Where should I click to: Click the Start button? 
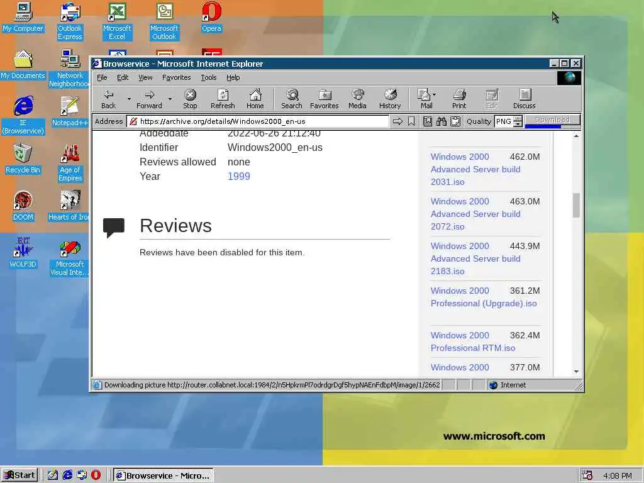[x=19, y=475]
